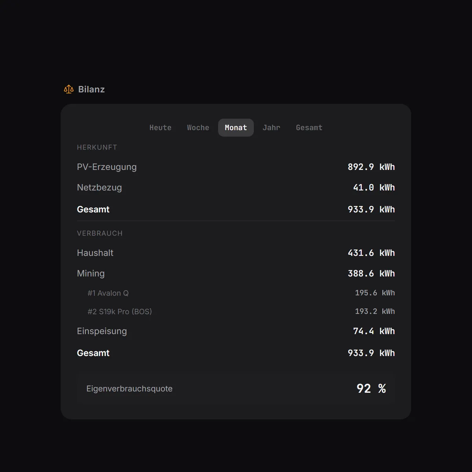This screenshot has width=472, height=472.
Task: Click the 388.6 kWh value
Action: point(371,273)
